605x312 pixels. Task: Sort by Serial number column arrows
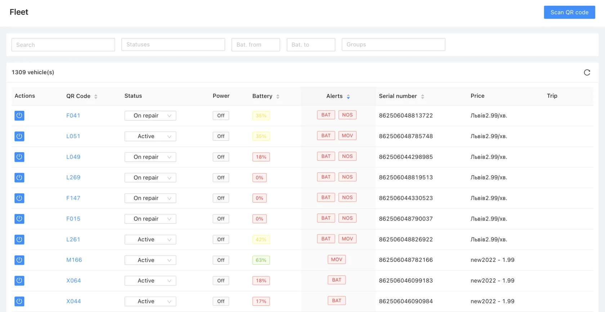[422, 96]
